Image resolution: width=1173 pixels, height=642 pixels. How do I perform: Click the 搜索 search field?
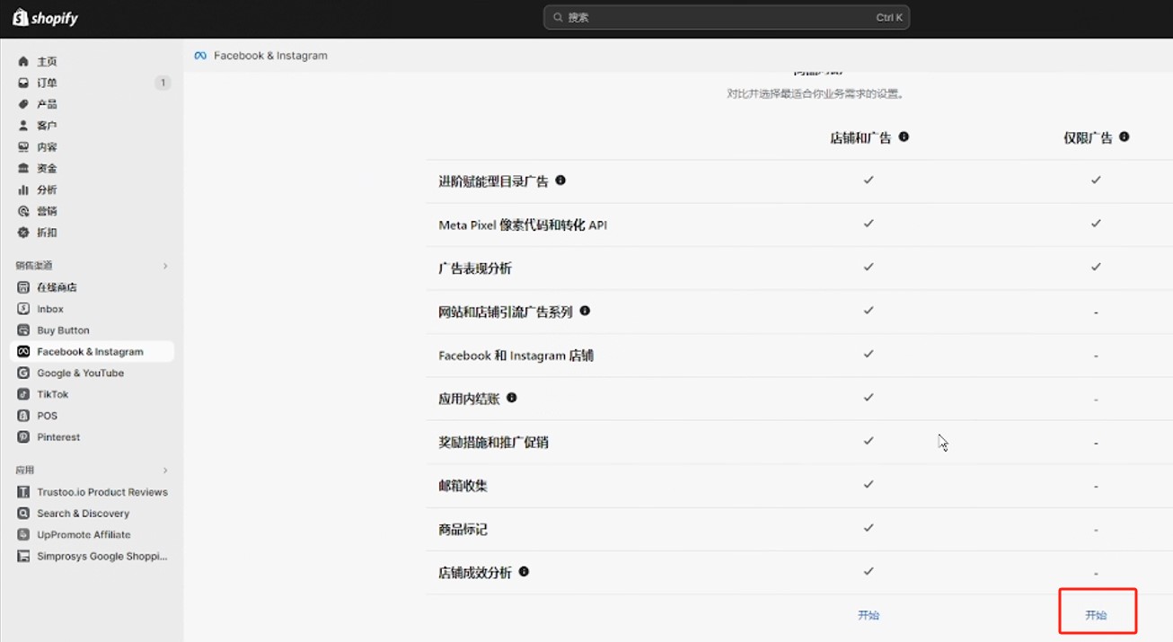(727, 17)
